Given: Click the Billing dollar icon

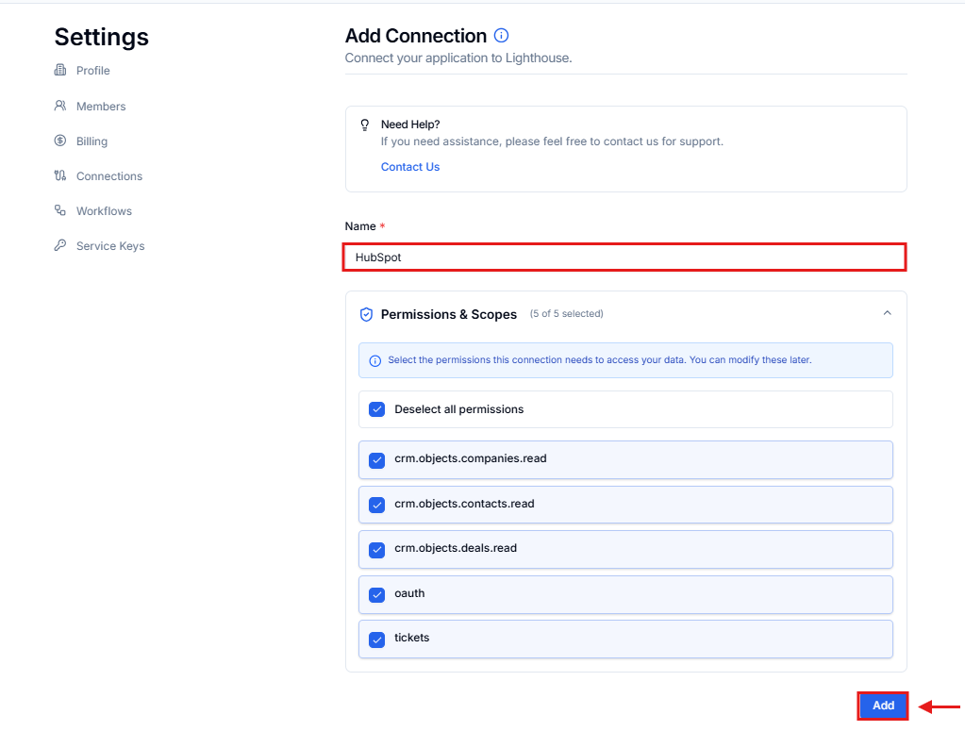Looking at the screenshot, I should pyautogui.click(x=60, y=141).
